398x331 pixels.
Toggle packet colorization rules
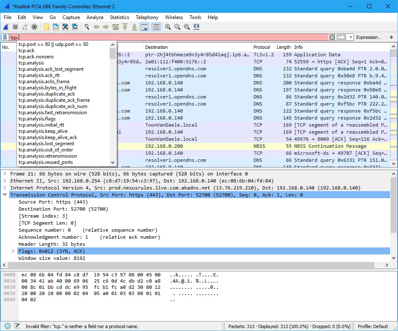[x=156, y=27]
